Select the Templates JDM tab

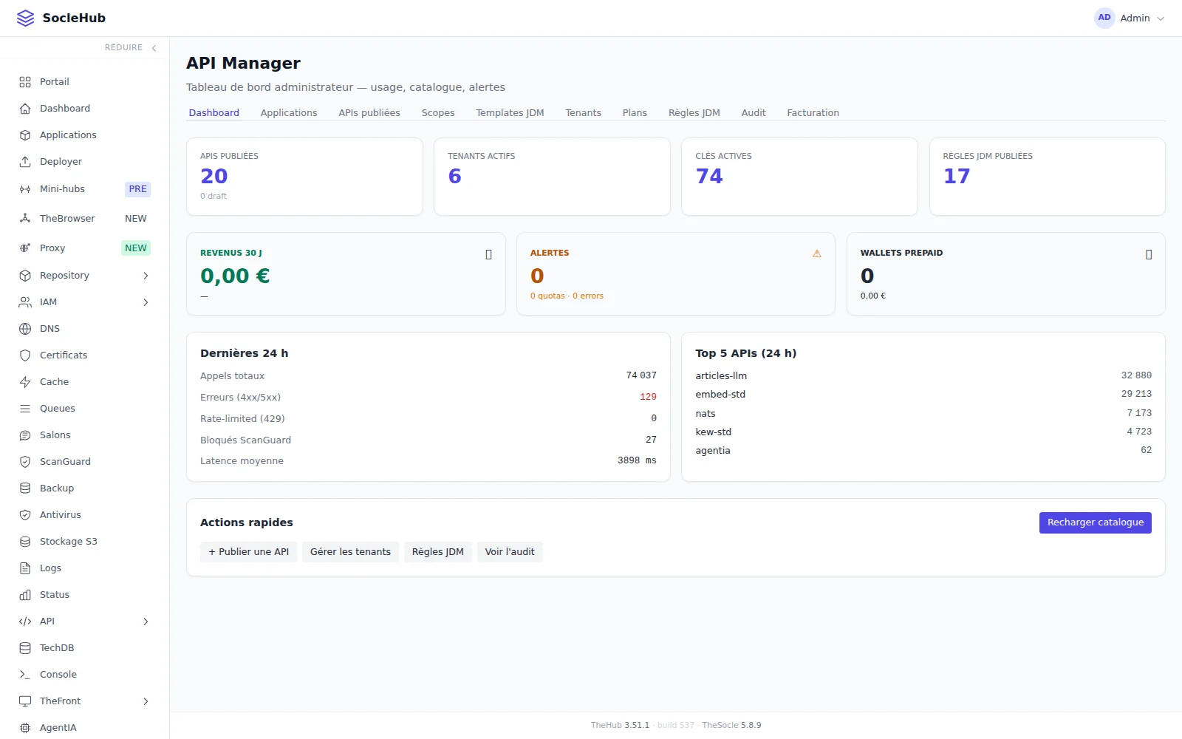[510, 113]
